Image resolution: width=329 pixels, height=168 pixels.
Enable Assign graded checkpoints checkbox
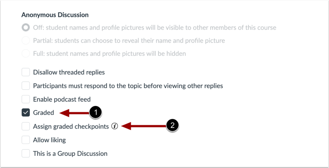click(26, 126)
